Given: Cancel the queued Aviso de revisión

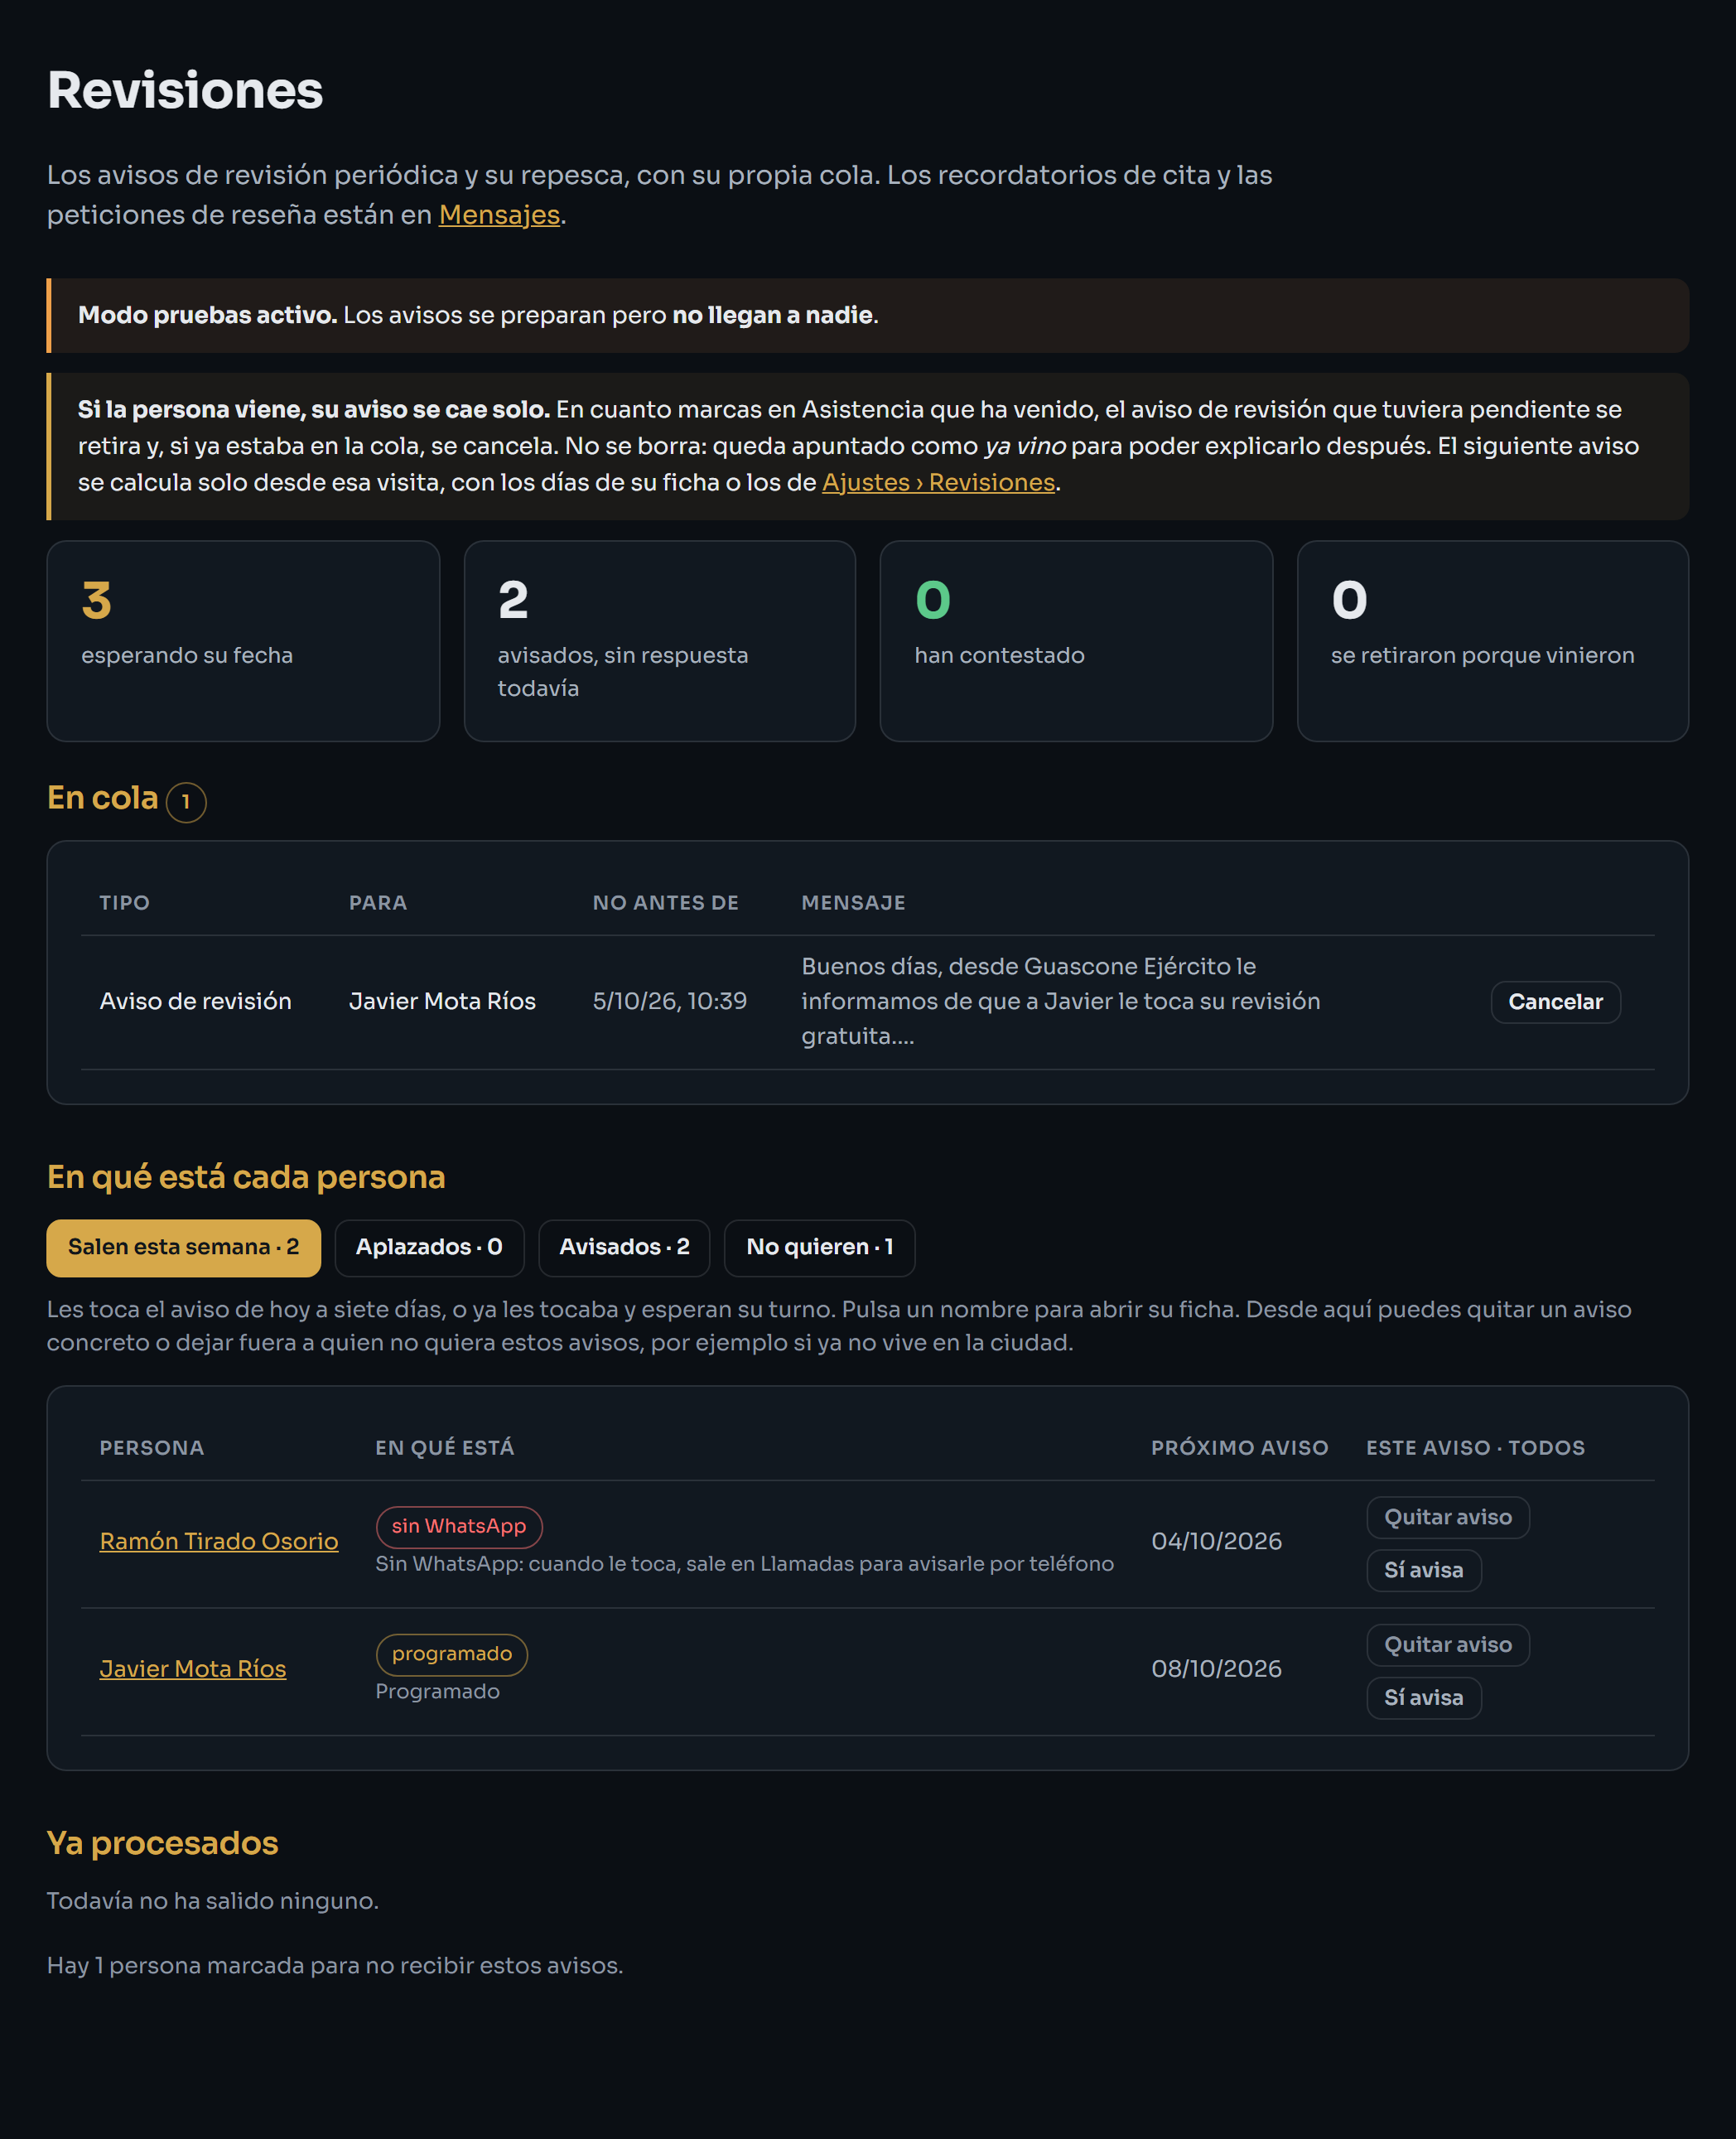Looking at the screenshot, I should (1555, 1002).
